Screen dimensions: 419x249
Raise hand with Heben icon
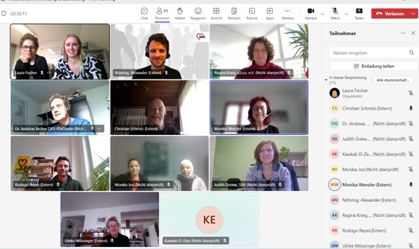pos(180,13)
